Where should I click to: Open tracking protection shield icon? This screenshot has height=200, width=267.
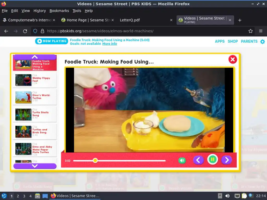(x=35, y=31)
